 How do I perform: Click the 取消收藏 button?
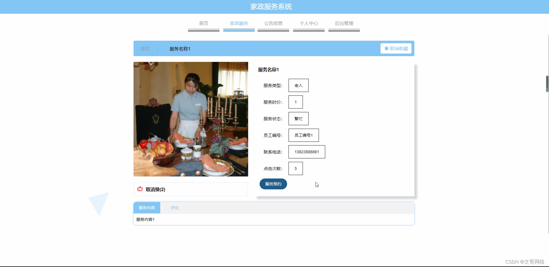coord(396,48)
